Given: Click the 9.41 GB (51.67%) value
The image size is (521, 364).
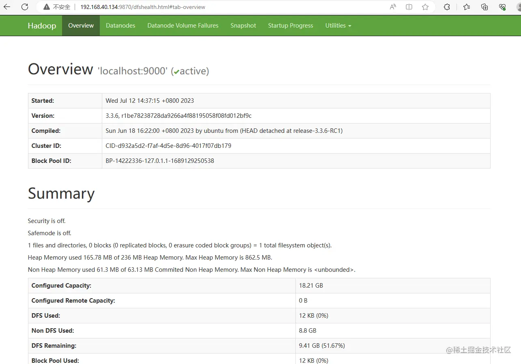Looking at the screenshot, I should tap(322, 346).
